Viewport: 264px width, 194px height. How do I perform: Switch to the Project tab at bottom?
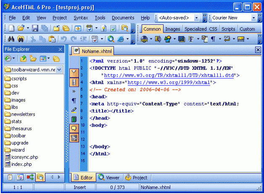point(136,178)
